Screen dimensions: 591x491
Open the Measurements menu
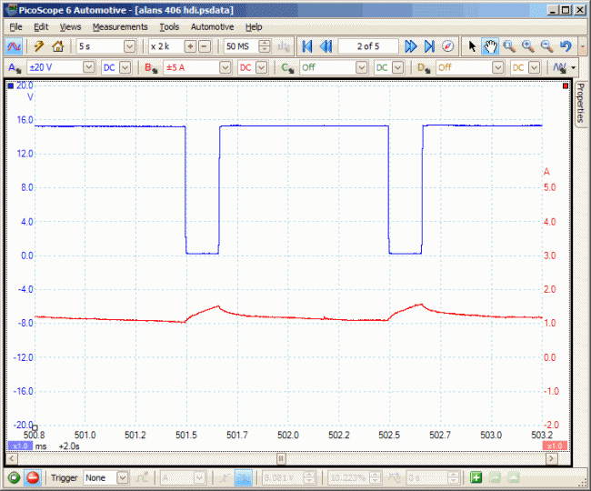point(119,27)
